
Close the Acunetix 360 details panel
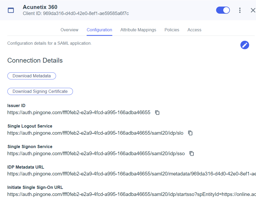click(253, 10)
